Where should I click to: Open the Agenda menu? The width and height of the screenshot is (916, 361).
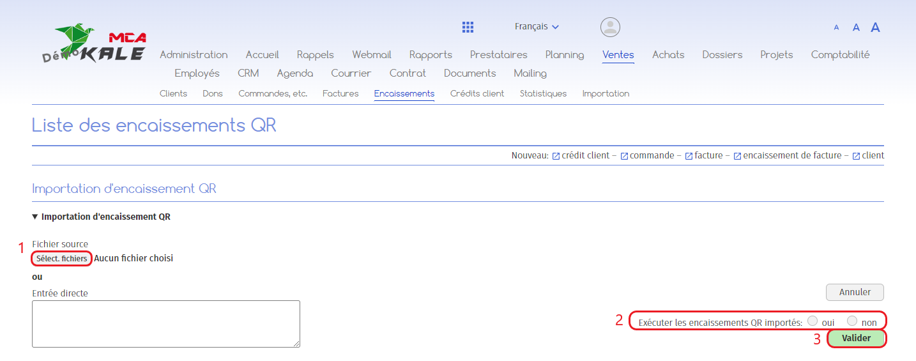tap(295, 73)
